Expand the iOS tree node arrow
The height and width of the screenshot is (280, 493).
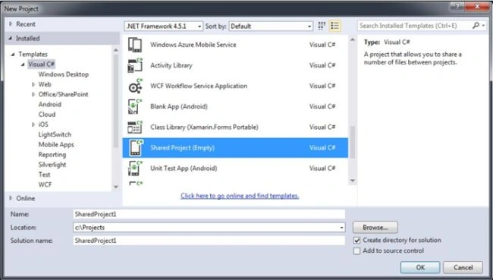[33, 124]
